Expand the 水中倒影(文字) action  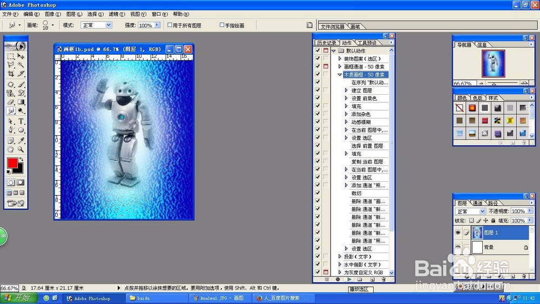tap(340, 265)
